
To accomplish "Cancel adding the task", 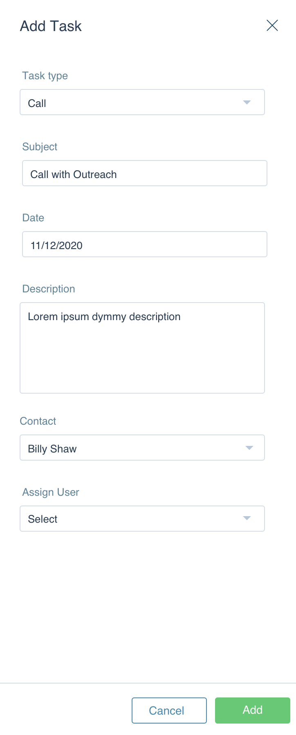I will click(169, 710).
